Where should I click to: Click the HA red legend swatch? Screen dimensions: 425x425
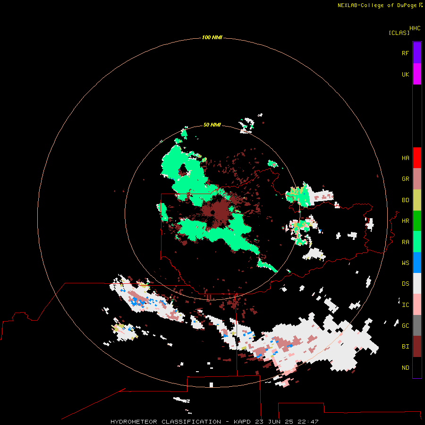pyautogui.click(x=417, y=158)
